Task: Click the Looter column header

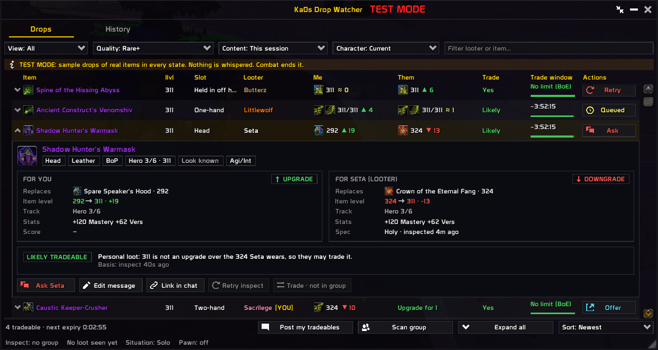Action: point(253,77)
